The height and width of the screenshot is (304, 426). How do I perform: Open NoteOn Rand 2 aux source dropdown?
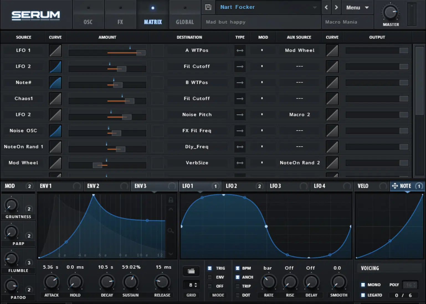(x=300, y=163)
